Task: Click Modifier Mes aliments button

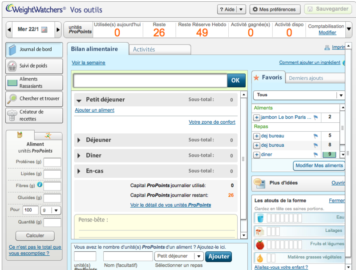Action: (319, 166)
